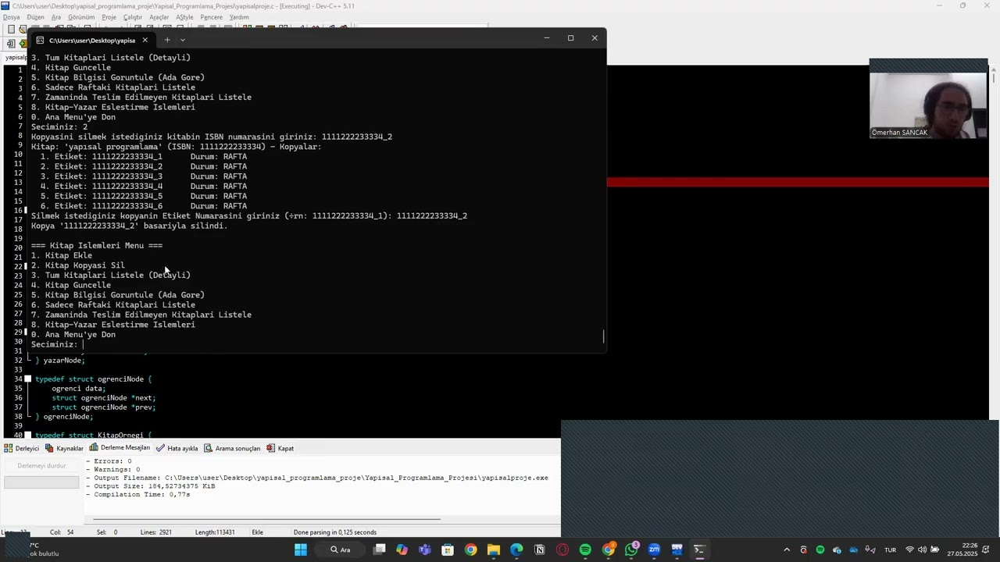Image resolution: width=1000 pixels, height=562 pixels.
Task: Select the Hata ayıkla tab
Action: coord(177,448)
